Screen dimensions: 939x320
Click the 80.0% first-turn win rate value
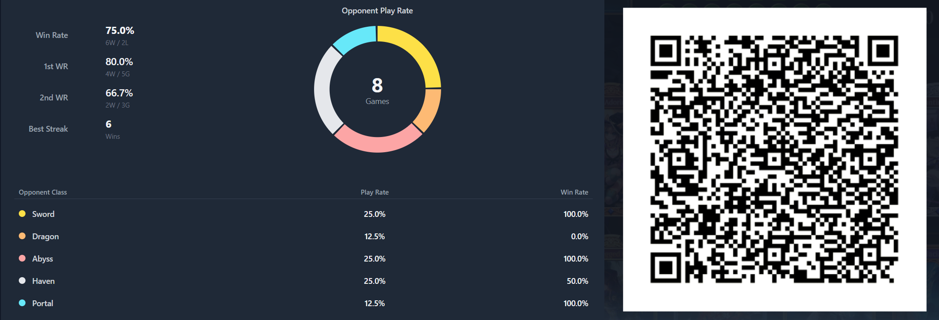(119, 62)
